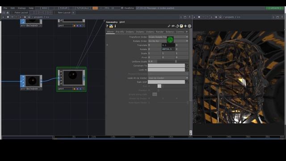This screenshot has width=286, height=161.
Task: Click the Constrain To input field
Action: click(x=166, y=66)
